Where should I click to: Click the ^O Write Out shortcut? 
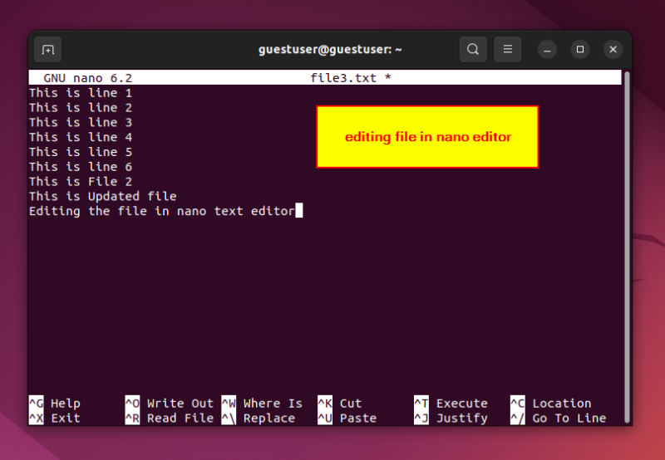pos(170,404)
